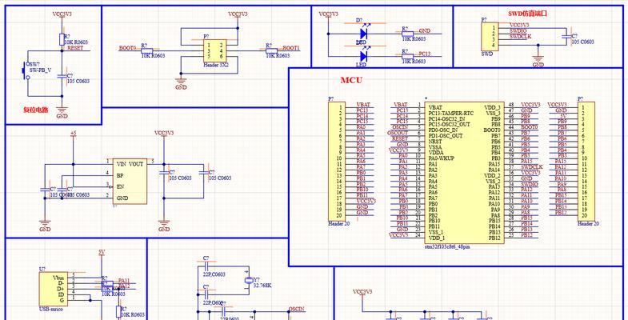Click the Vbus pin on USB connector

(58, 277)
